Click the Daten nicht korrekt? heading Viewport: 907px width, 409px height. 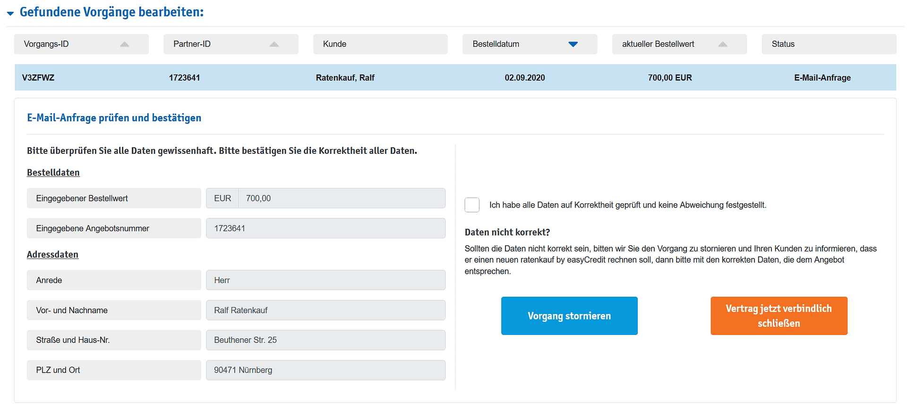[507, 232]
